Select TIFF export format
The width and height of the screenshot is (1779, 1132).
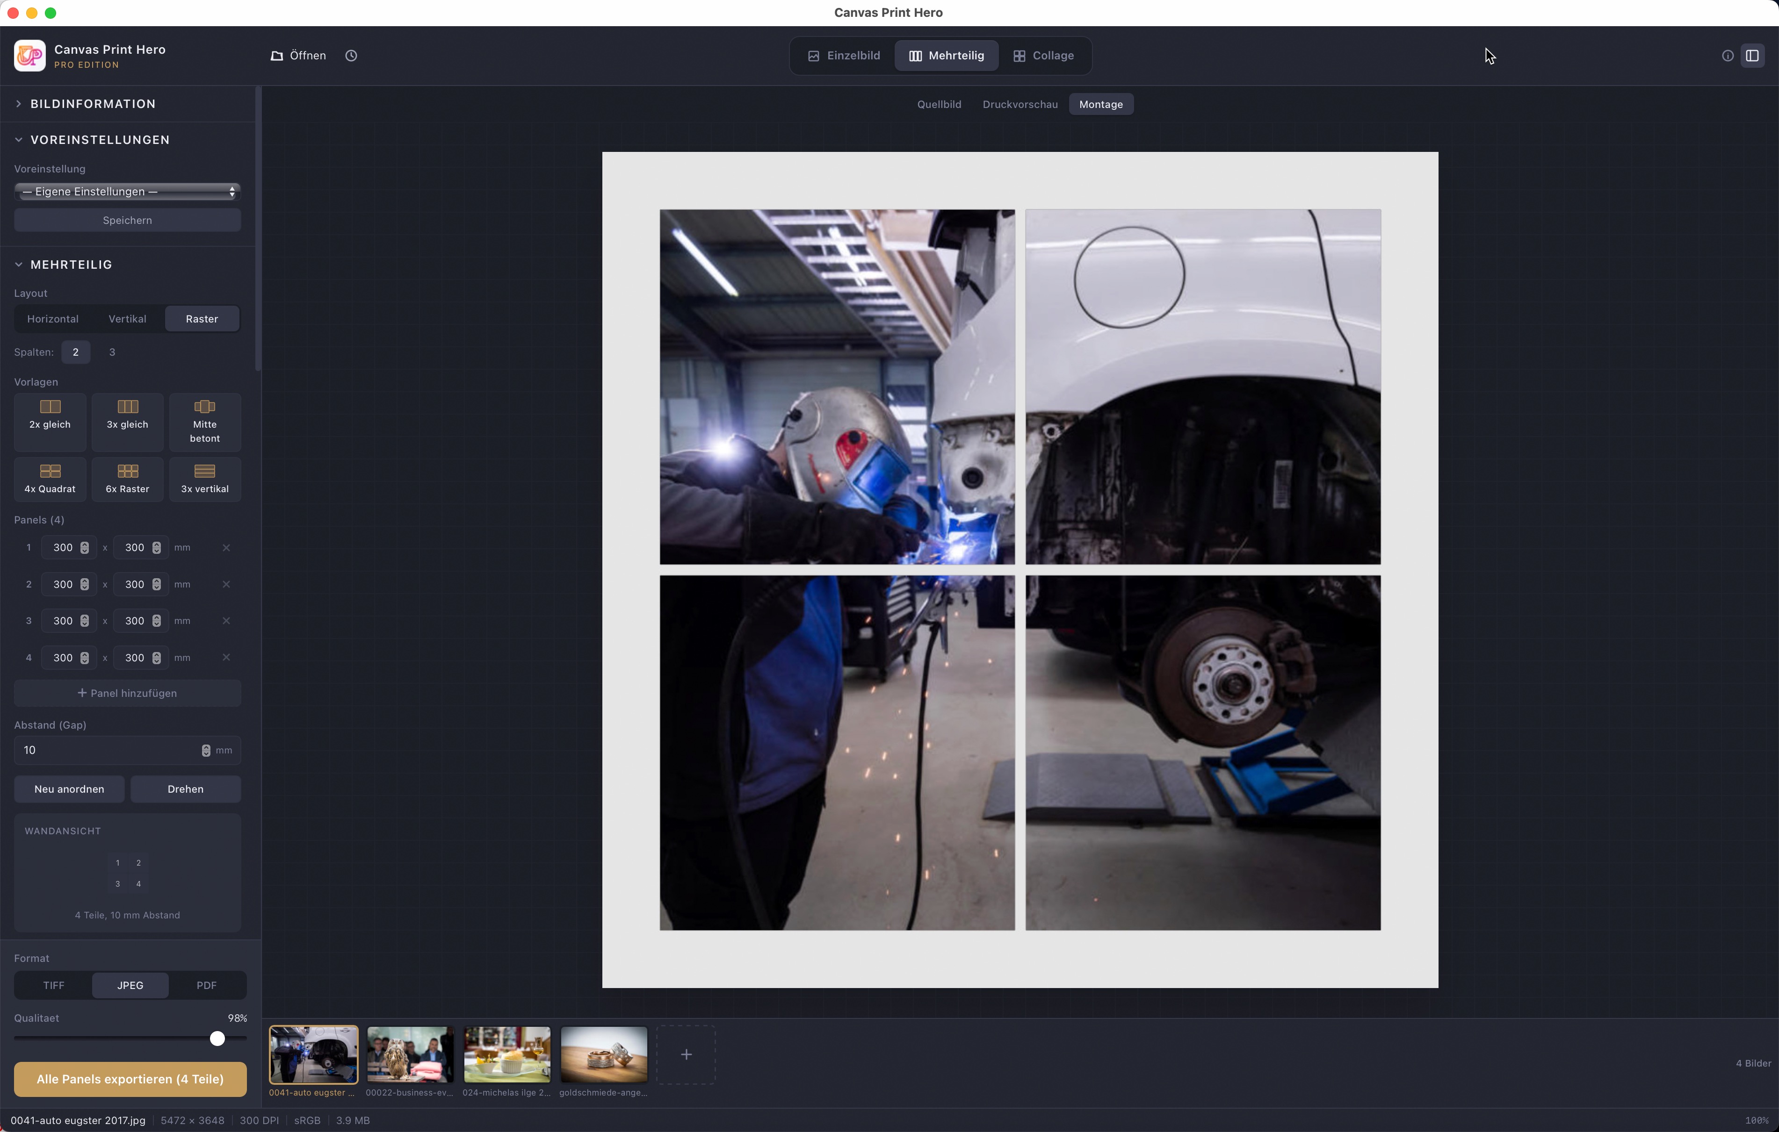click(x=53, y=985)
